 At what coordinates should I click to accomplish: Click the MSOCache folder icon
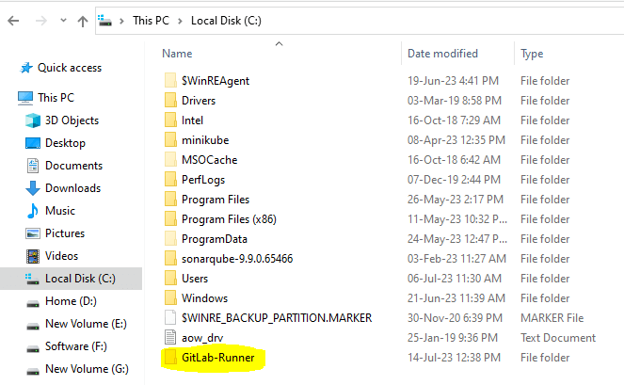170,160
